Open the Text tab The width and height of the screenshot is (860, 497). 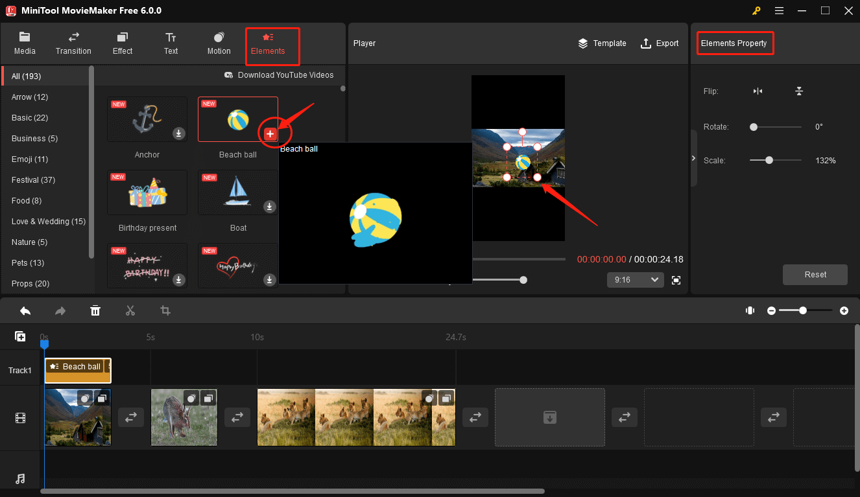171,43
